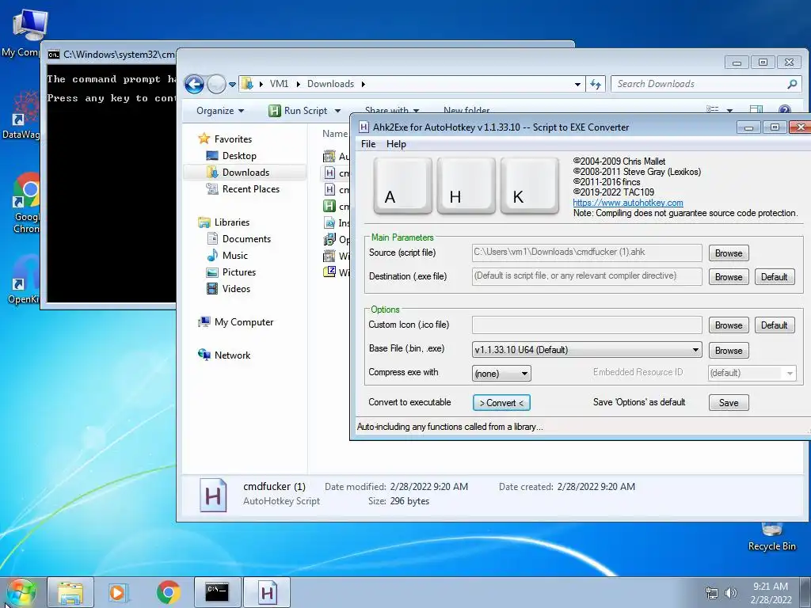The image size is (811, 608).
Task: Click the cmdfucker (1) details thumbnail
Action: [x=213, y=496]
